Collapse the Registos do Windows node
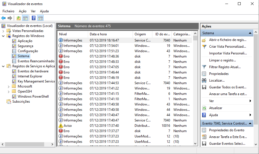Viewport: 259px width, 154px height. (x=3, y=36)
